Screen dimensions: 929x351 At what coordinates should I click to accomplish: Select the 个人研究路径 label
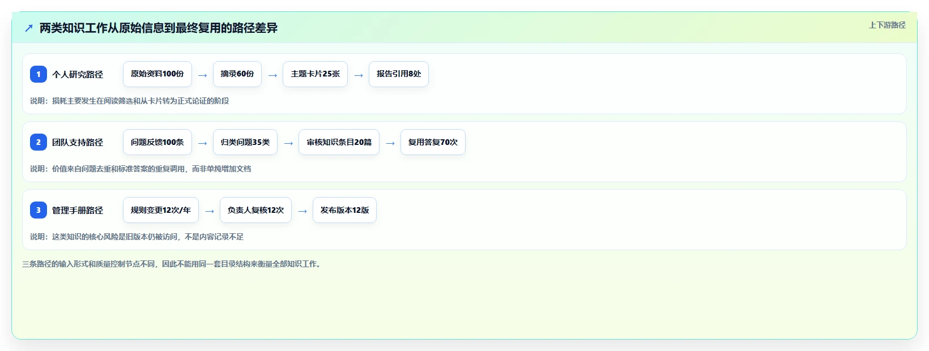tap(78, 74)
